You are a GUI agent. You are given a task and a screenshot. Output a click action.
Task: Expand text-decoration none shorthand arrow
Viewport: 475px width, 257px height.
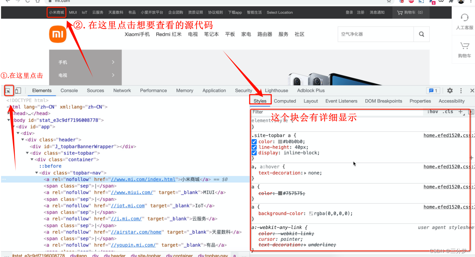click(305, 173)
